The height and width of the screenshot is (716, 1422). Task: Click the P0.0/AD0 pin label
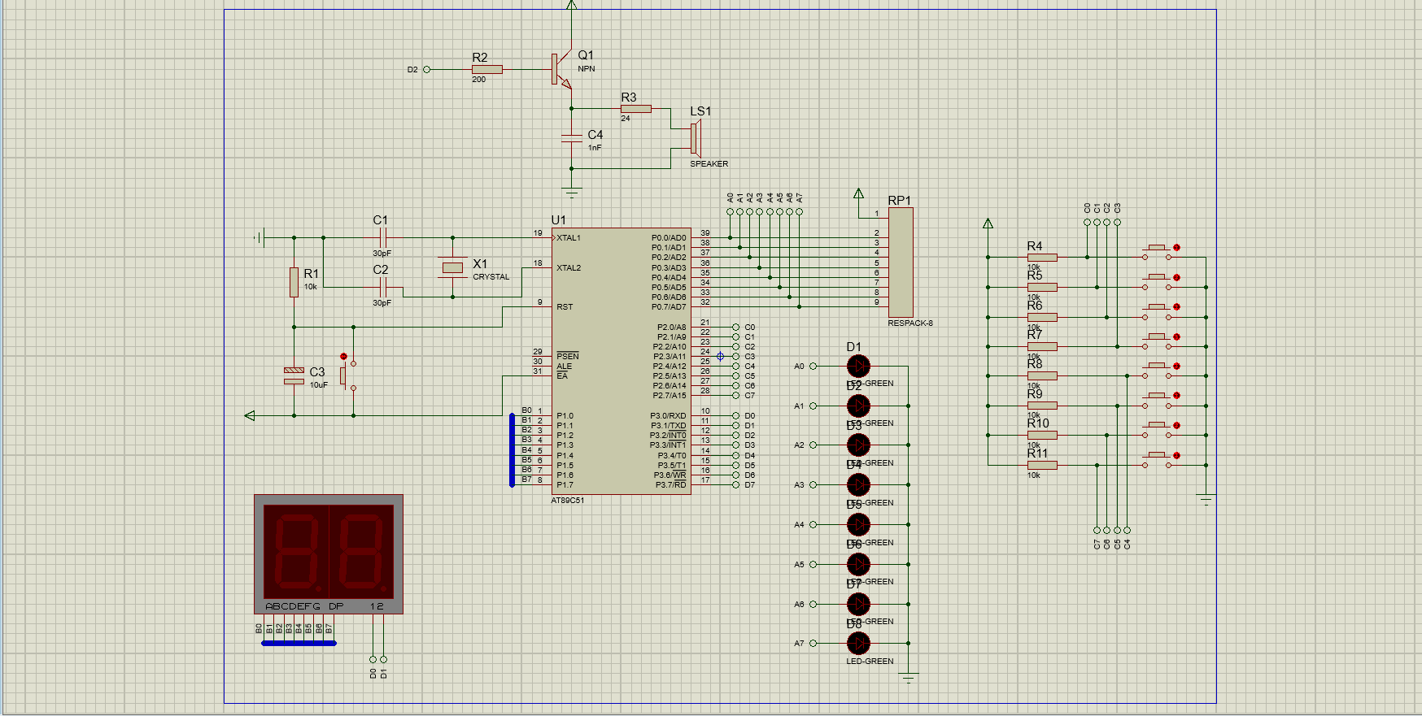669,238
